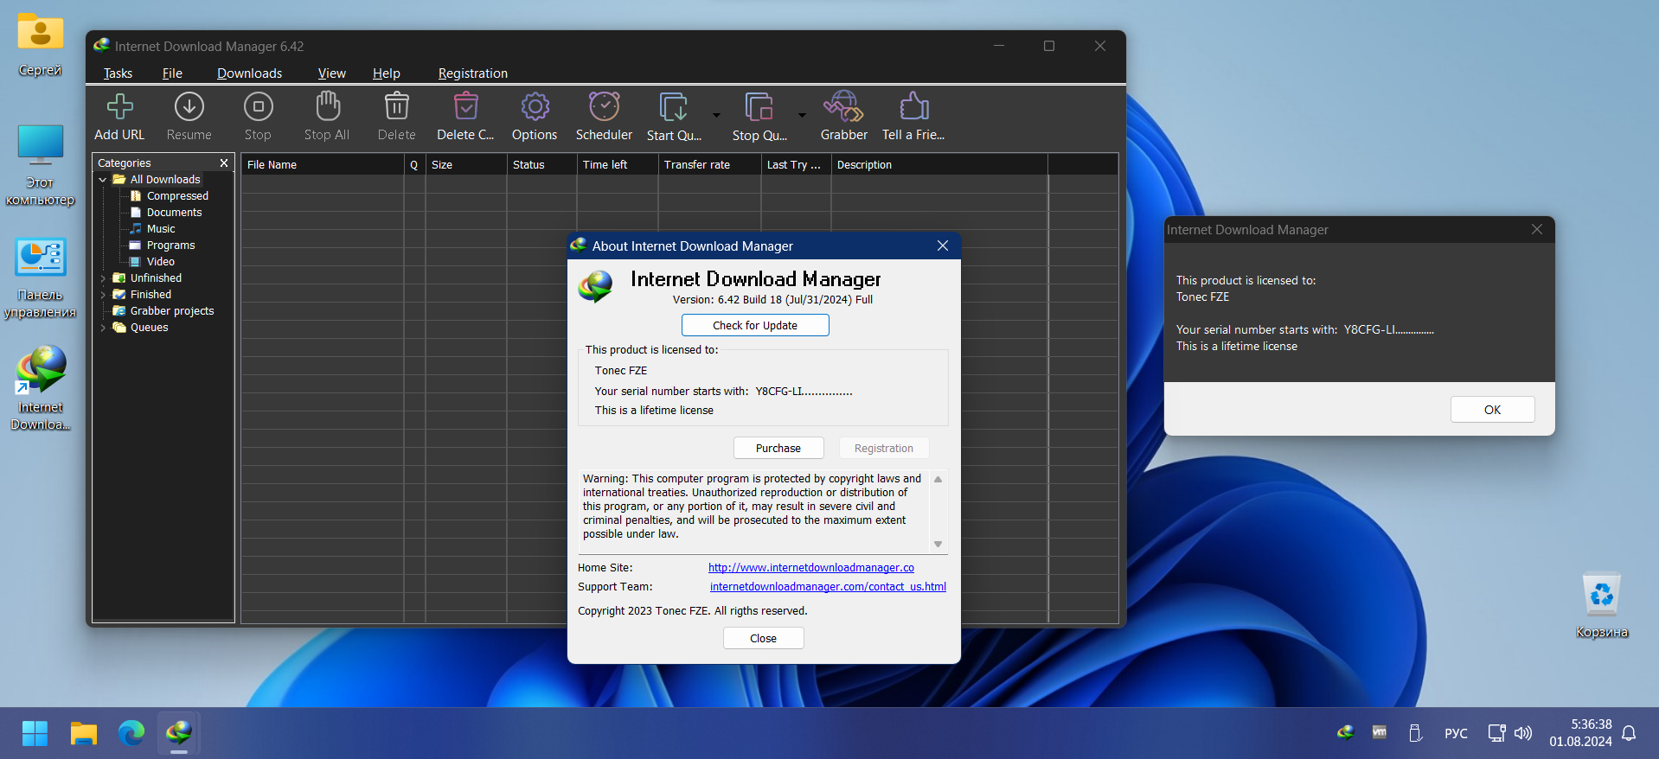The width and height of the screenshot is (1659, 759).
Task: Open the Options gear icon
Action: click(x=535, y=107)
